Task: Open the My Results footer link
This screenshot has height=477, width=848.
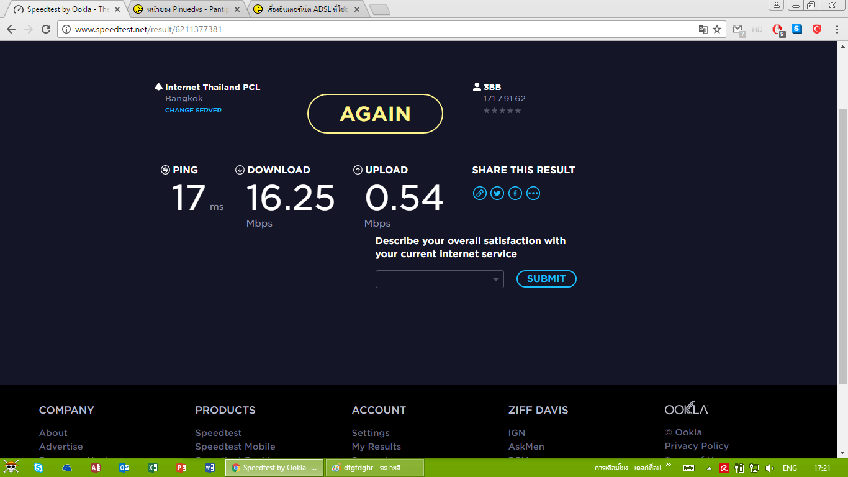Action: coord(376,447)
